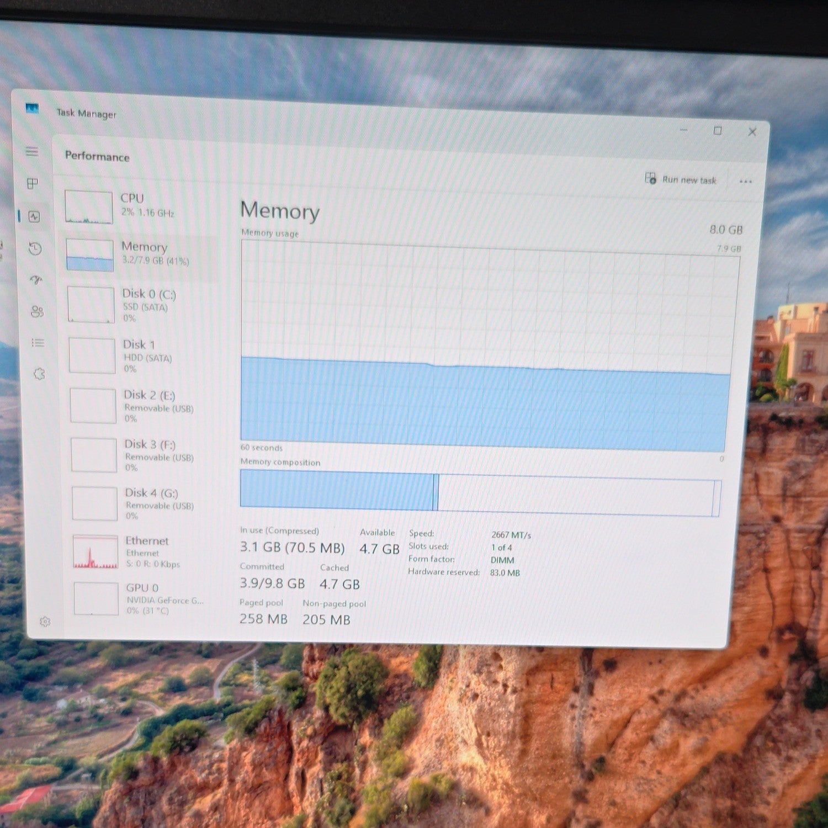The image size is (828, 828).
Task: Select the Performance page icon
Action: (x=34, y=216)
